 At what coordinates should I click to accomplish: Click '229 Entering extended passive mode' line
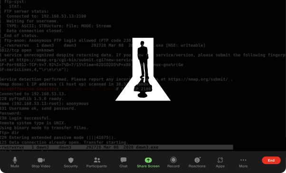coord(58,137)
